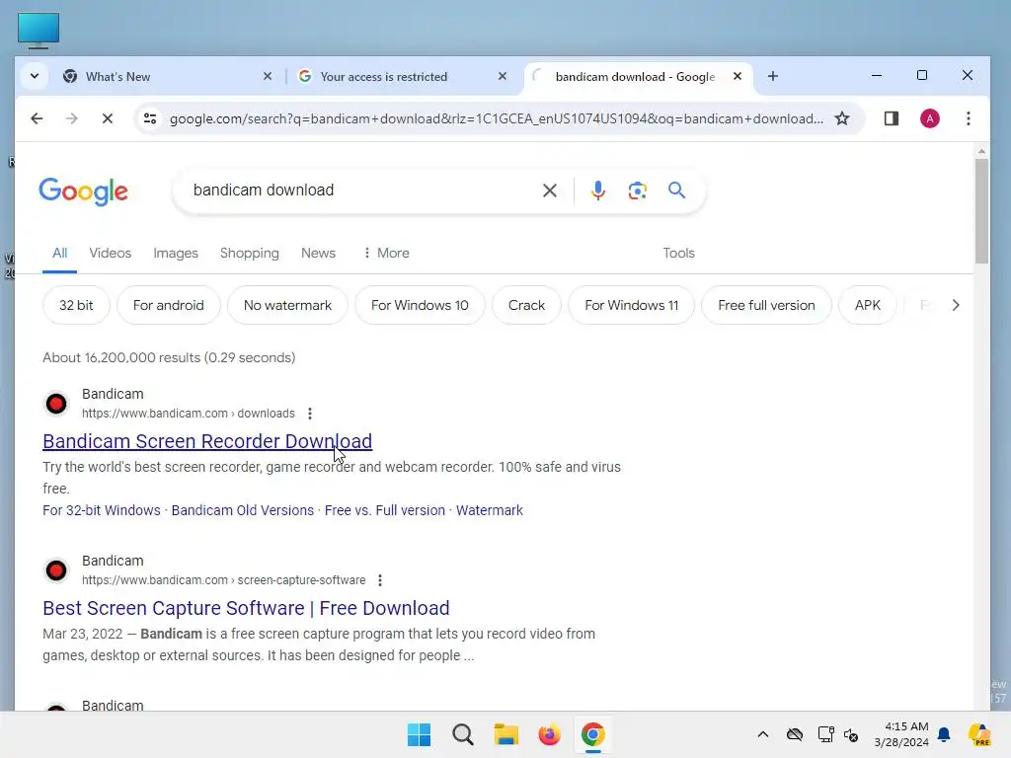This screenshot has width=1011, height=758.
Task: Open the clock showing 4:15 AM
Action: click(x=901, y=734)
